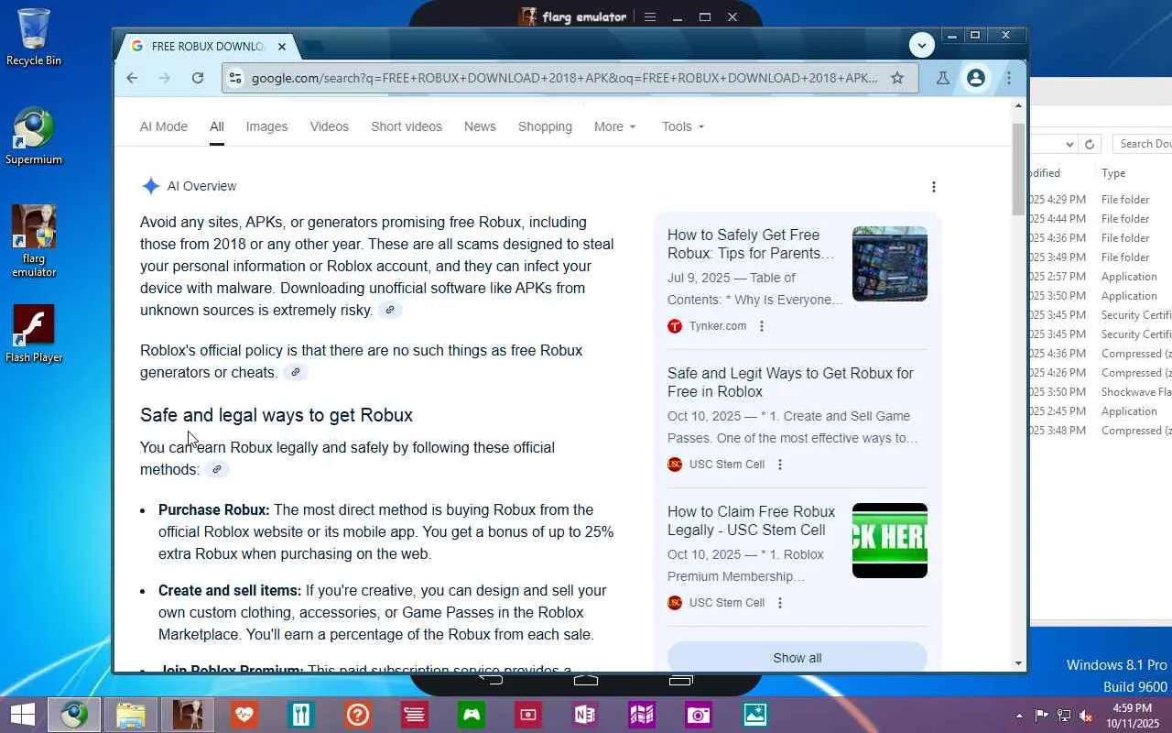This screenshot has width=1172, height=733.
Task: Open 'How to Claim Free Robux Legally' link
Action: point(751,520)
